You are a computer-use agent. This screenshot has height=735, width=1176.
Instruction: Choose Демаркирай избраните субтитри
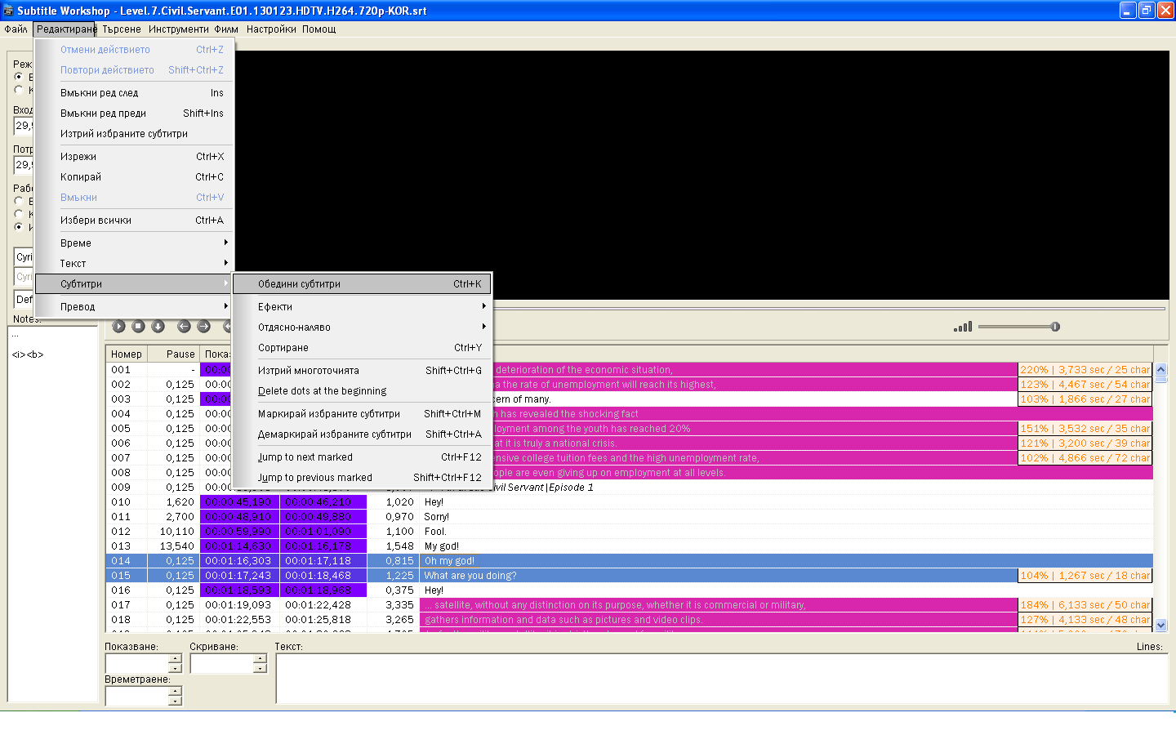362,434
